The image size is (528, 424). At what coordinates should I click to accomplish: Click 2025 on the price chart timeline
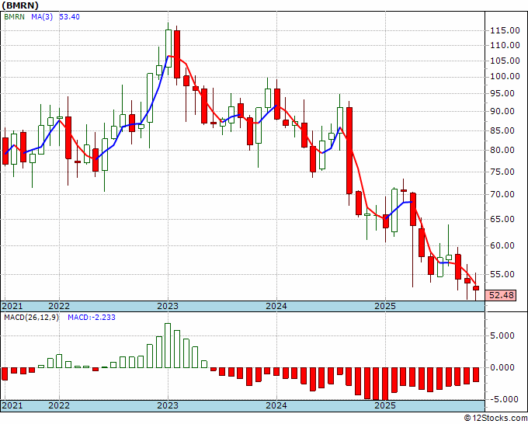(x=385, y=306)
